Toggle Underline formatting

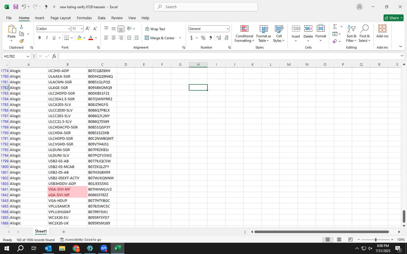point(54,38)
